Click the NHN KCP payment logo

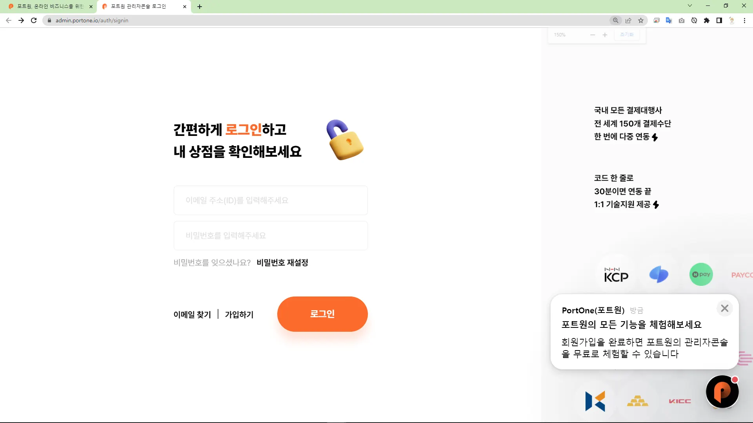(x=616, y=275)
